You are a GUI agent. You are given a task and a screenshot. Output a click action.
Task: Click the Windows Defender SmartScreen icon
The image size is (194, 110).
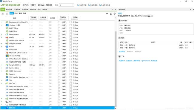tap(7, 86)
